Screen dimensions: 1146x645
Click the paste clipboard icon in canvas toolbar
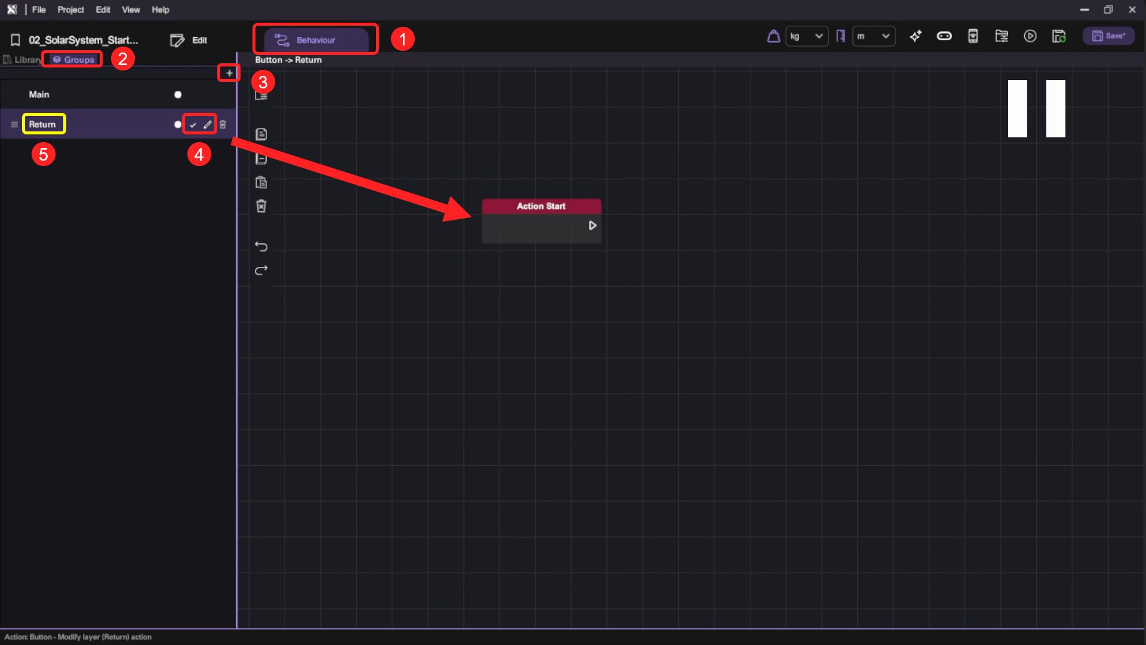point(261,182)
